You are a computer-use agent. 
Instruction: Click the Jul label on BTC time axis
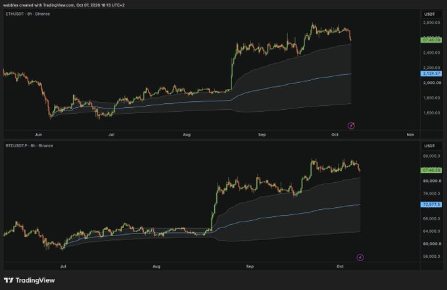[63, 266]
